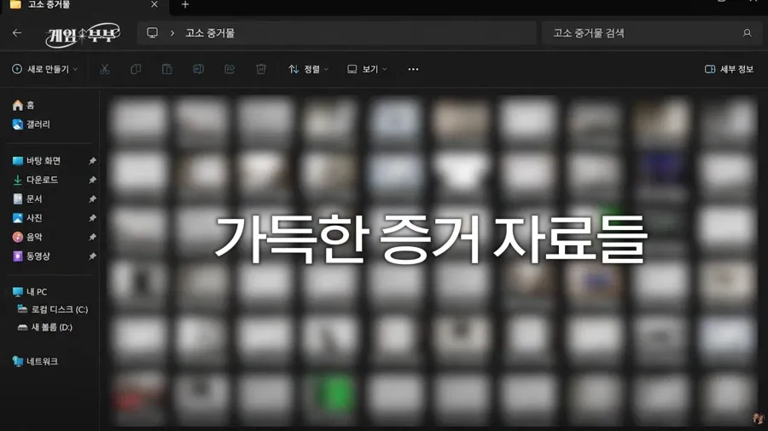This screenshot has width=768, height=431.
Task: Click the Copy icon in toolbar
Action: [136, 69]
